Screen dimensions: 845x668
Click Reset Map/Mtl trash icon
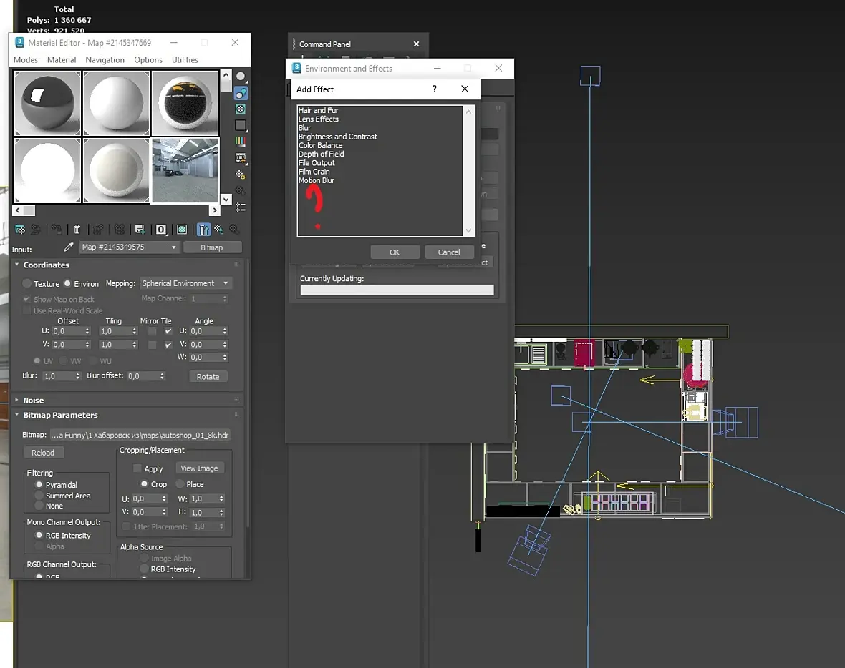77,230
